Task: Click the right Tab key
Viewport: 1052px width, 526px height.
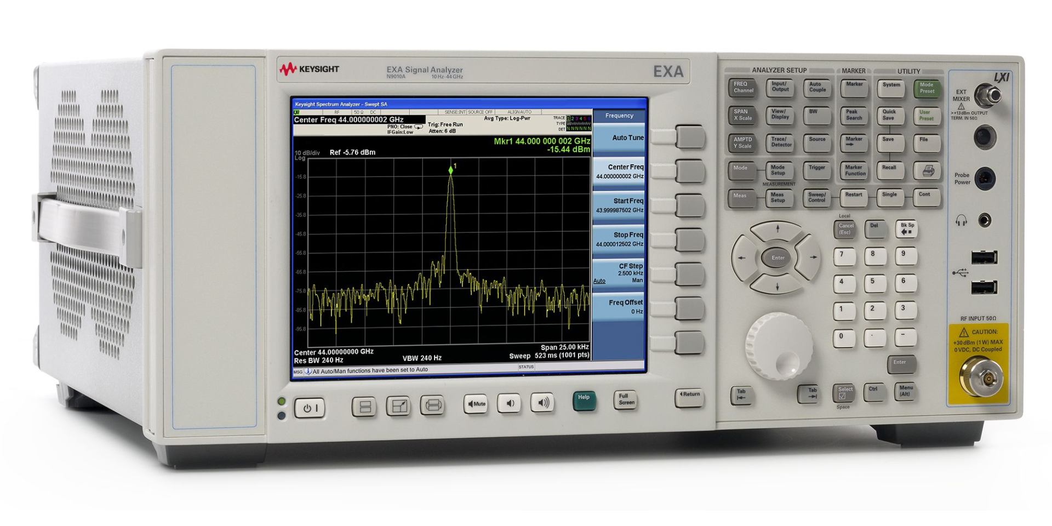Action: pyautogui.click(x=809, y=393)
